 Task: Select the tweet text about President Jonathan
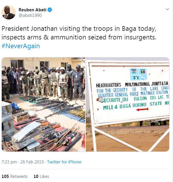click(x=79, y=33)
